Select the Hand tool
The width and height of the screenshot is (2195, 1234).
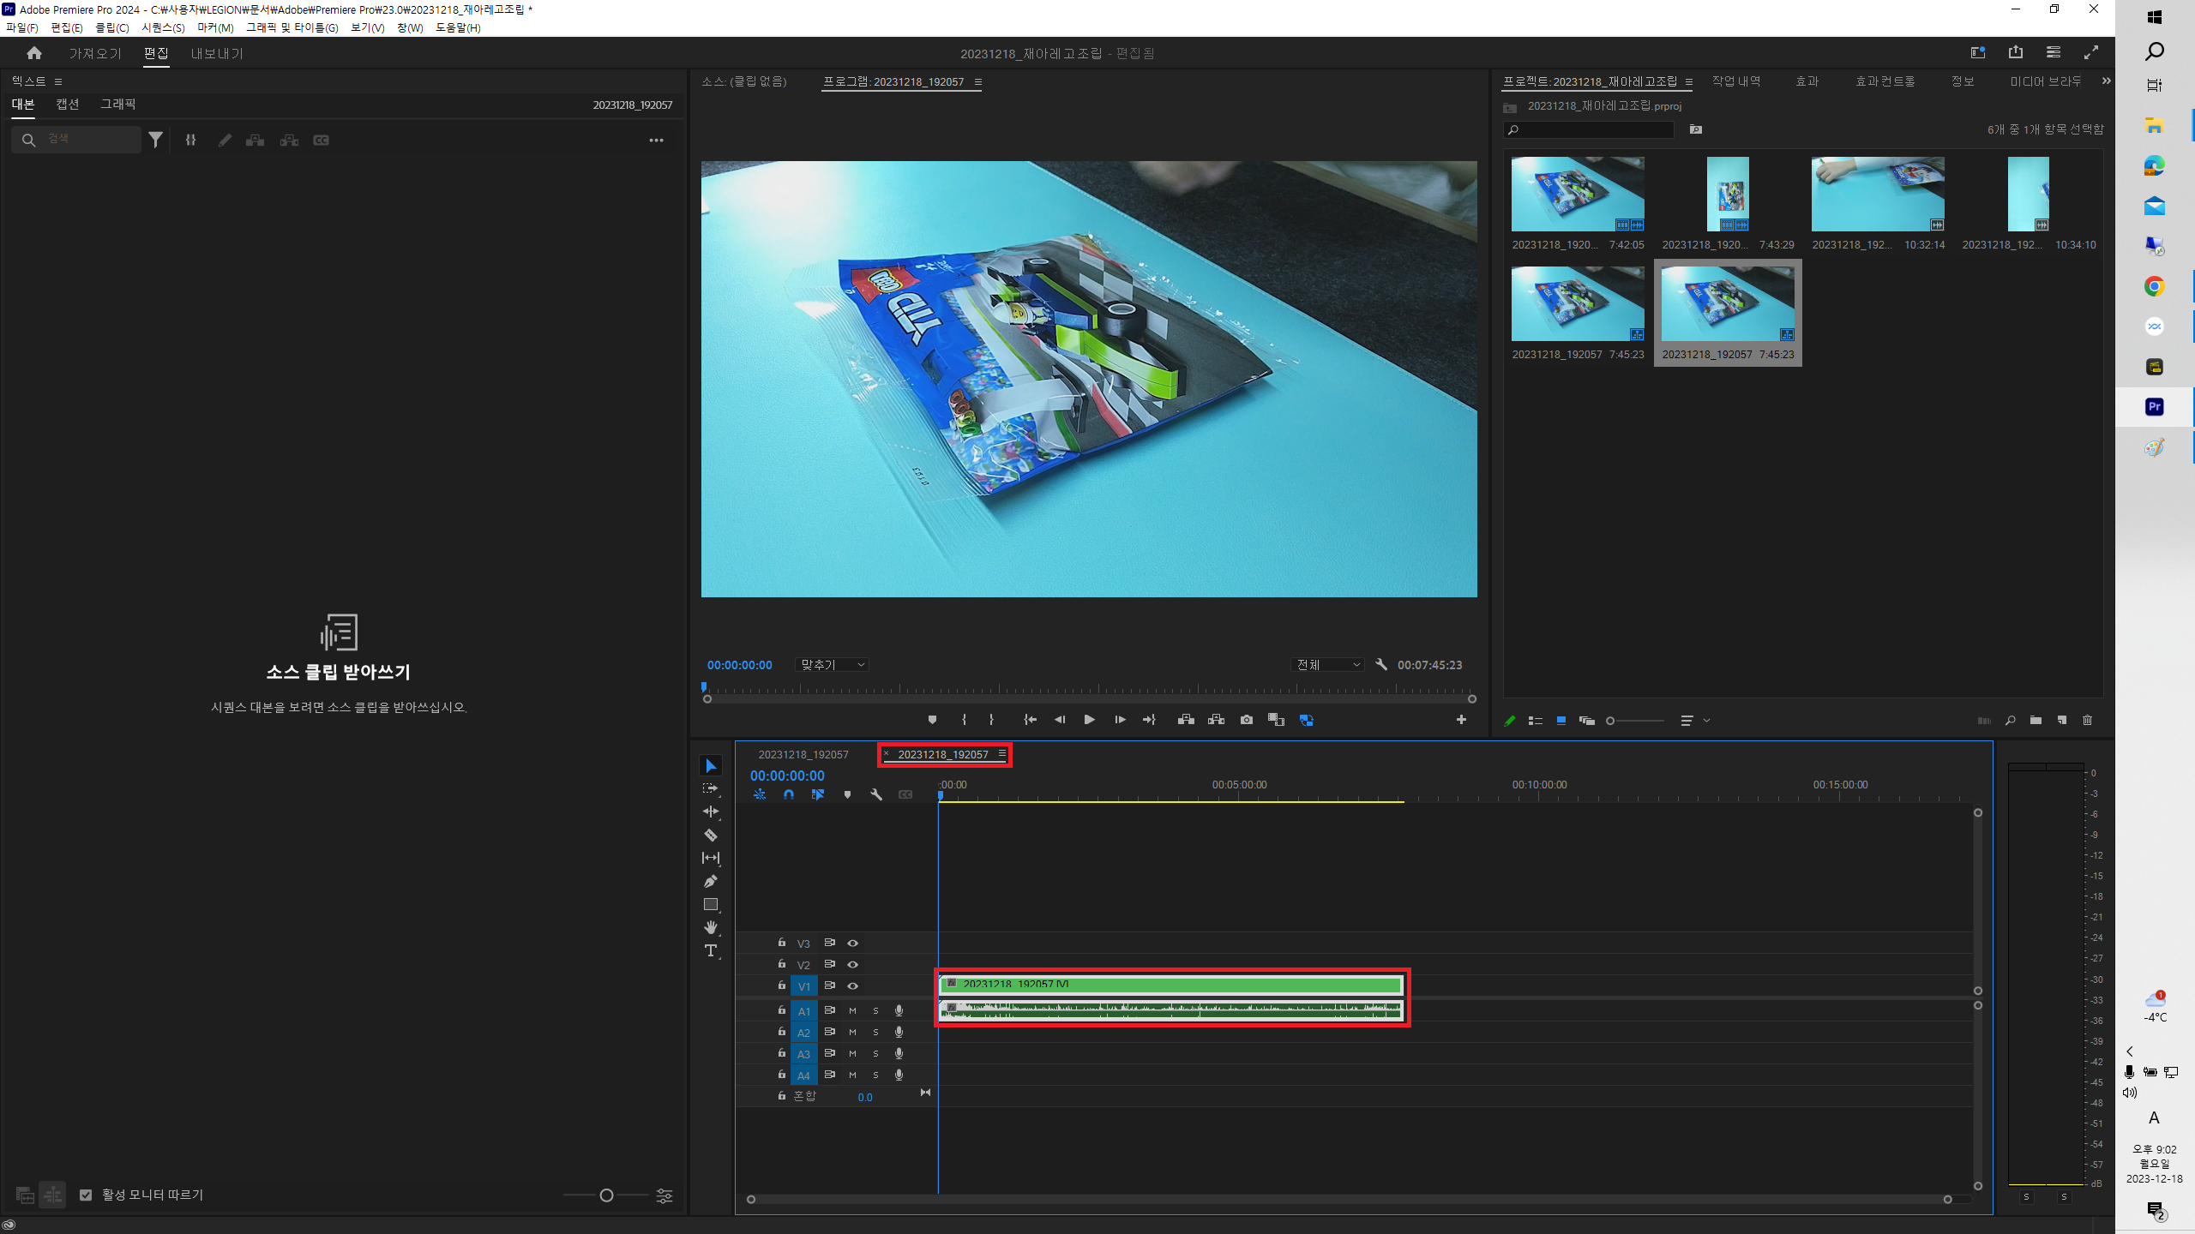tap(710, 927)
